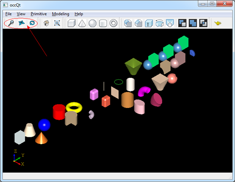
Task: Click the Fit All view icon
Action: coord(57,23)
